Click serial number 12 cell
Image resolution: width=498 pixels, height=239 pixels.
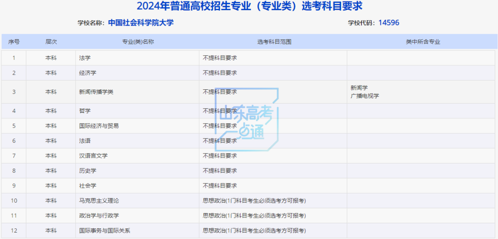pos(14,231)
